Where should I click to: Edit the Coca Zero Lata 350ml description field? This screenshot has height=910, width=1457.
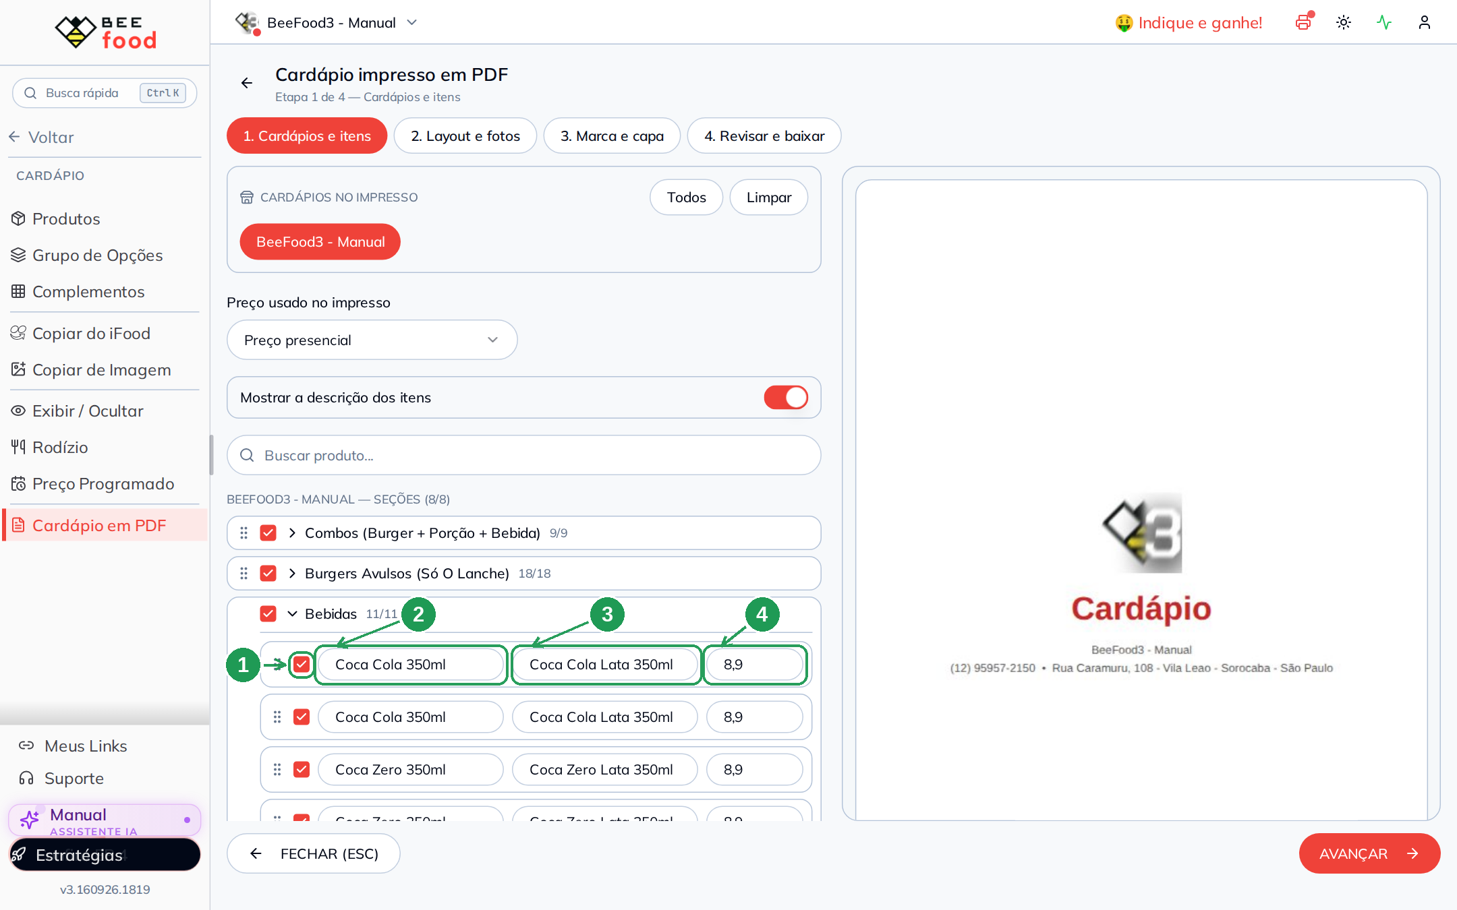click(x=605, y=769)
